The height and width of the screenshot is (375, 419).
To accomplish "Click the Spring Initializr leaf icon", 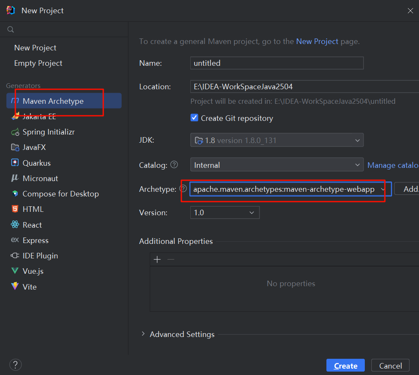I will pos(15,132).
